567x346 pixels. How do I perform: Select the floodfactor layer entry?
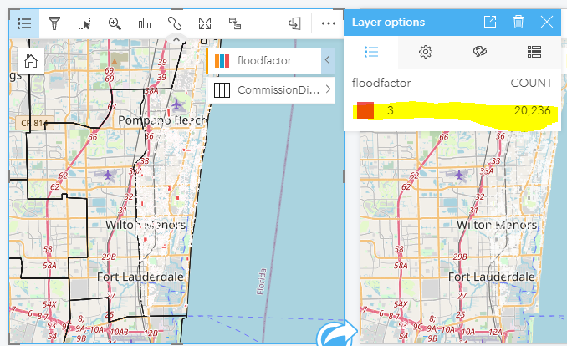click(x=270, y=61)
